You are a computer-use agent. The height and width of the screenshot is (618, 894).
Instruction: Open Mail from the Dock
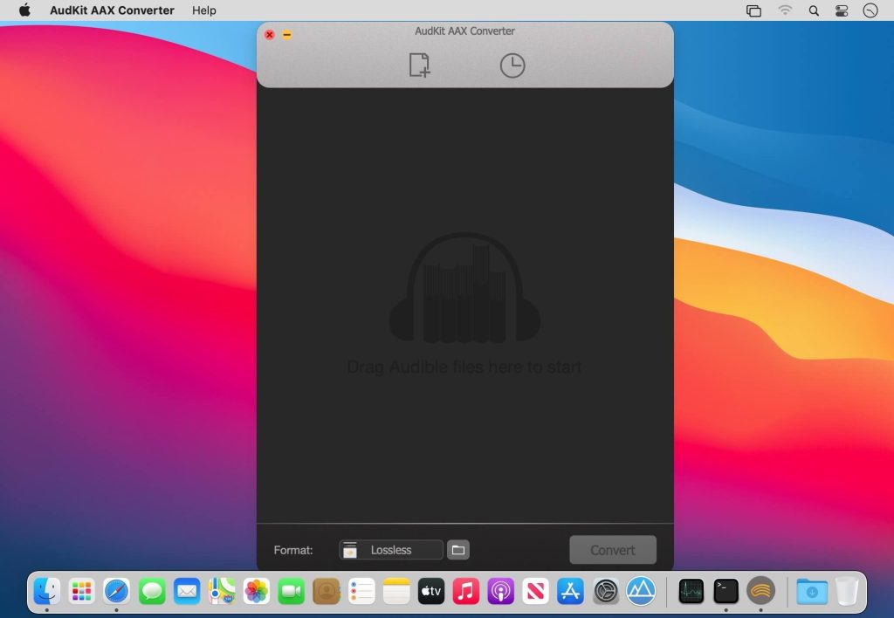[187, 591]
